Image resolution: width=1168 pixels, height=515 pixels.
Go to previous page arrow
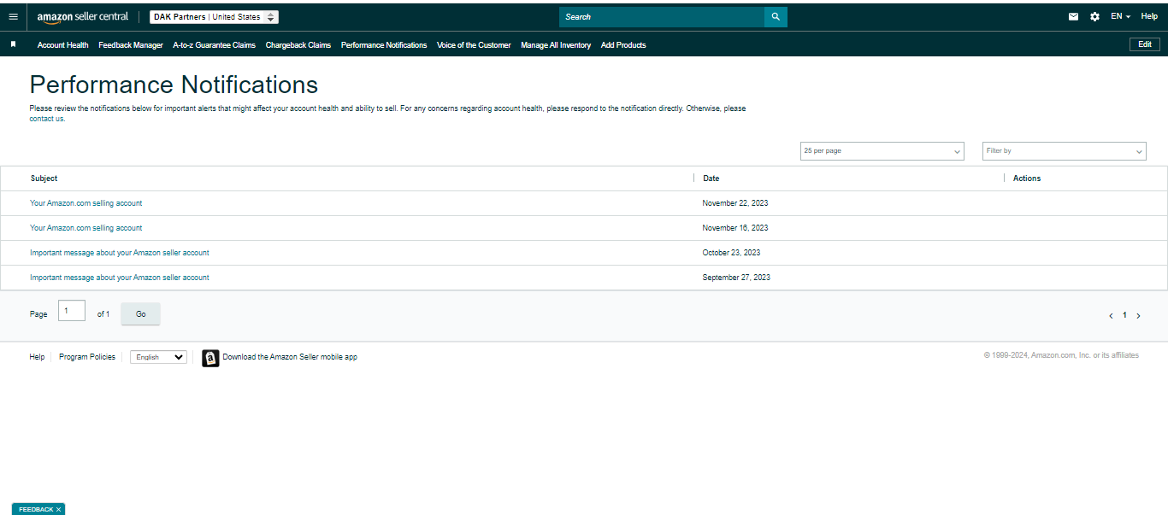pos(1111,316)
